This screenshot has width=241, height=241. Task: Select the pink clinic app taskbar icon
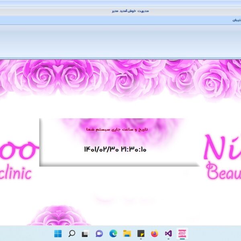(182, 233)
